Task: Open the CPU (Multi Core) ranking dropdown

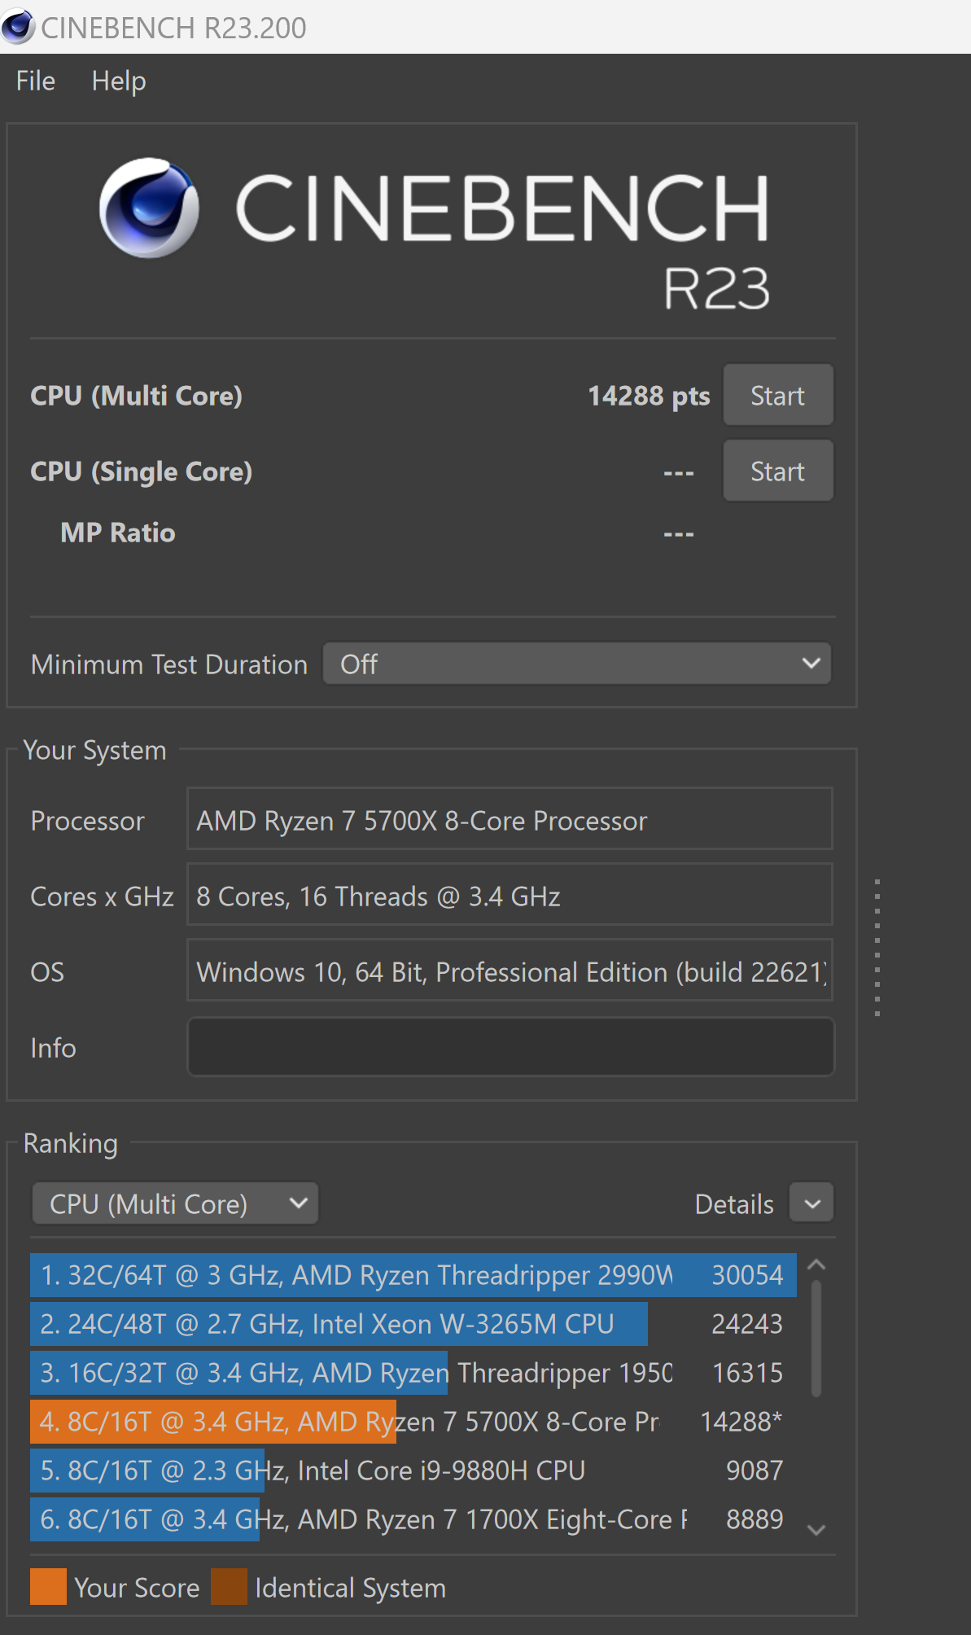Action: pos(175,1204)
